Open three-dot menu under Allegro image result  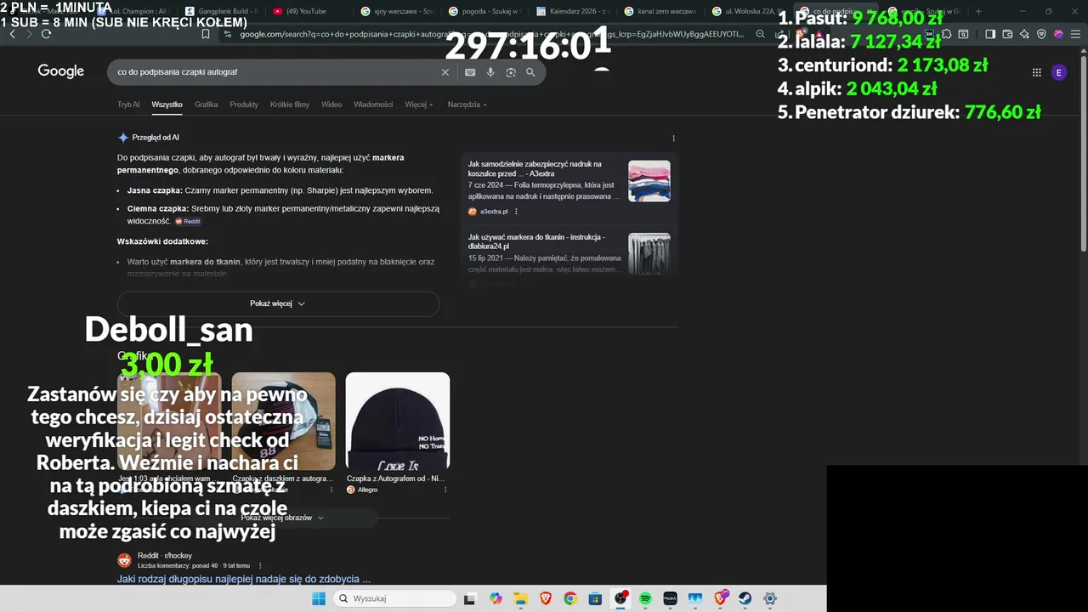[445, 490]
